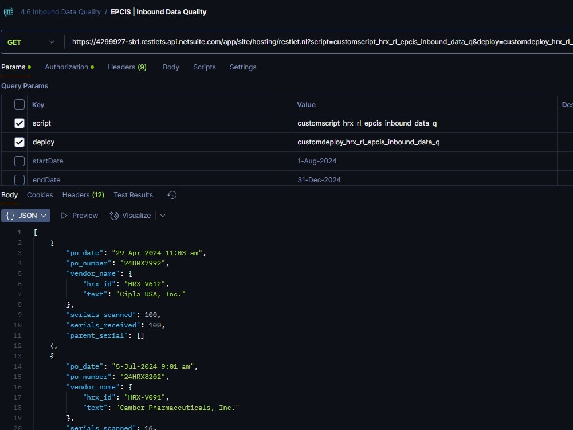Open the Test Results tab
Viewport: 573px width, 430px height.
134,195
